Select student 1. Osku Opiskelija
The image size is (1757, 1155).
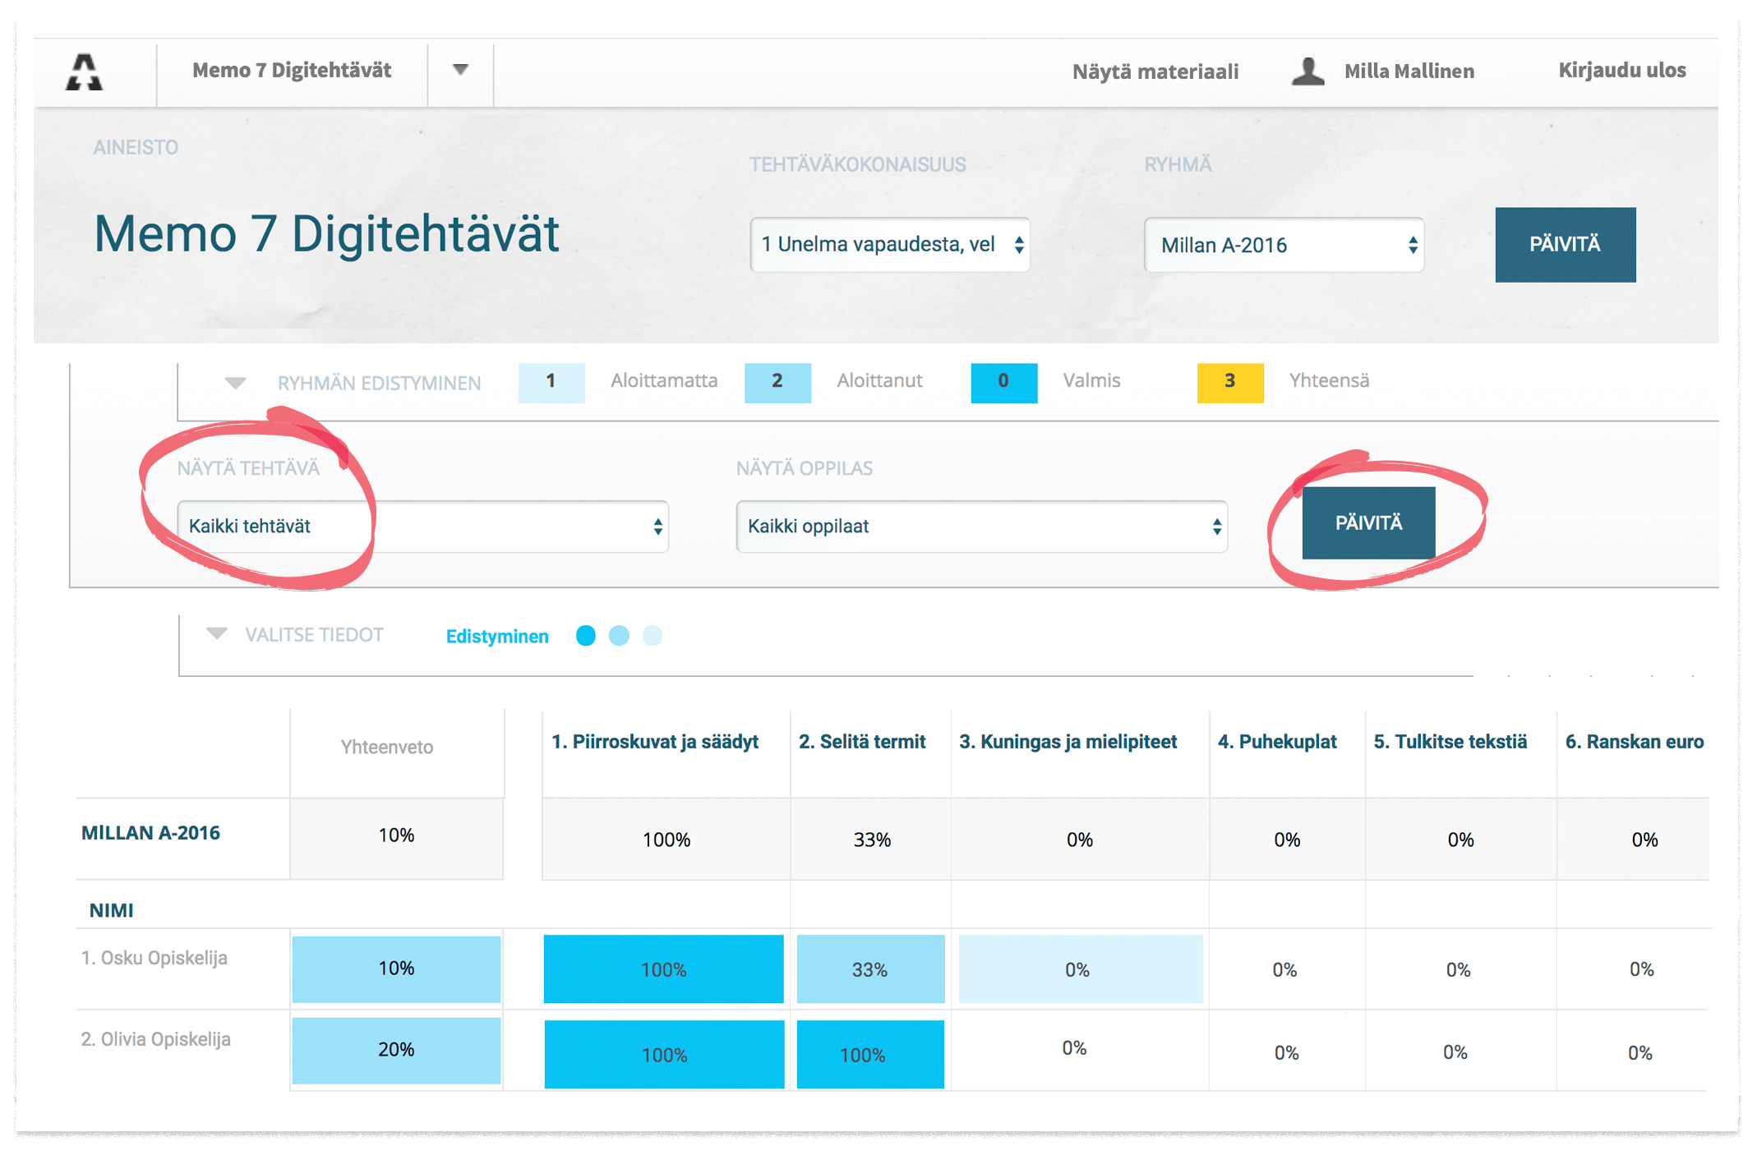click(x=154, y=958)
